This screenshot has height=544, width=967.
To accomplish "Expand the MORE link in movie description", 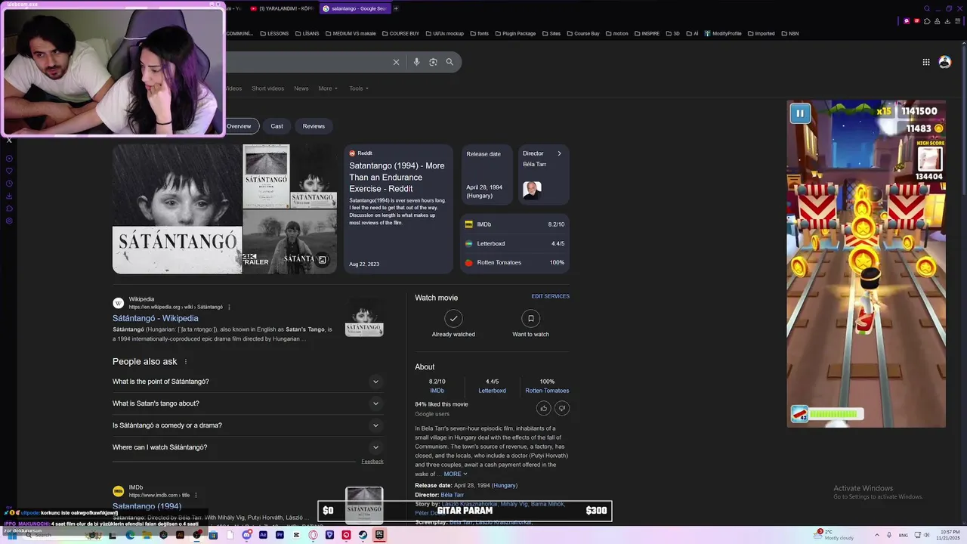I will 456,474.
